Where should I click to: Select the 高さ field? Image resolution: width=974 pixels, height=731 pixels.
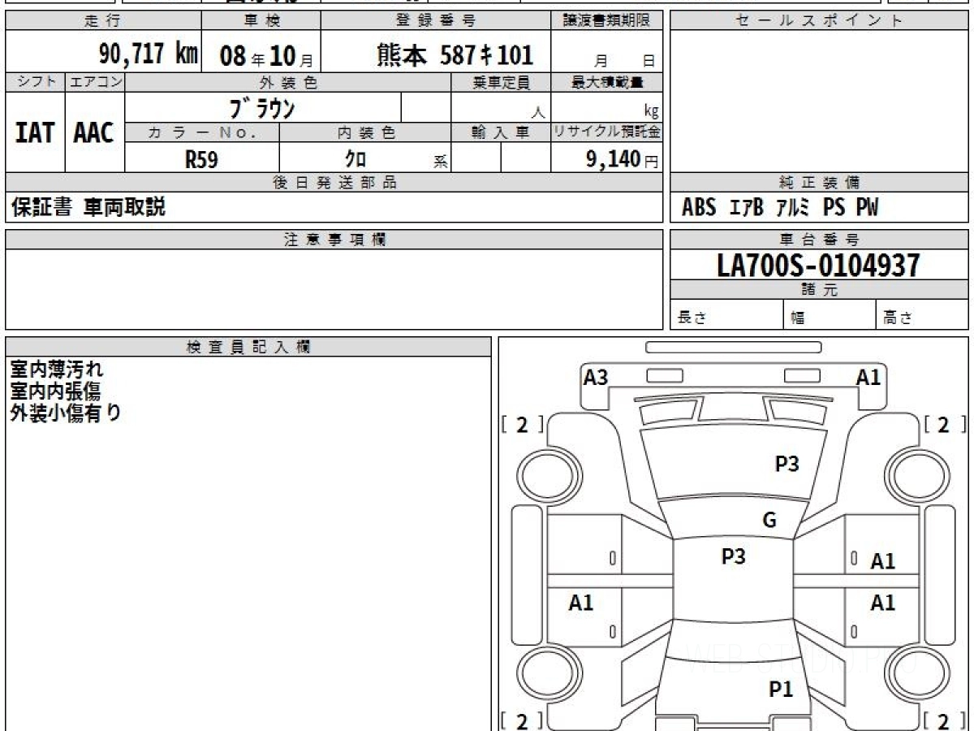922,315
